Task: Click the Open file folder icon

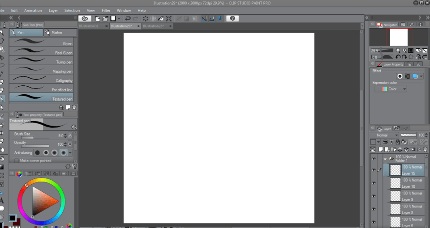Action: pyautogui.click(x=105, y=18)
